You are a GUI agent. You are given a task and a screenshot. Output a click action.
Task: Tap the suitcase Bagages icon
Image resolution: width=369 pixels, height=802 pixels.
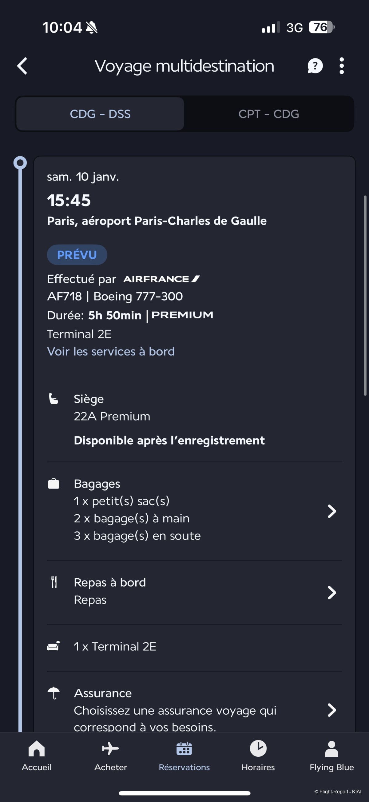[54, 484]
